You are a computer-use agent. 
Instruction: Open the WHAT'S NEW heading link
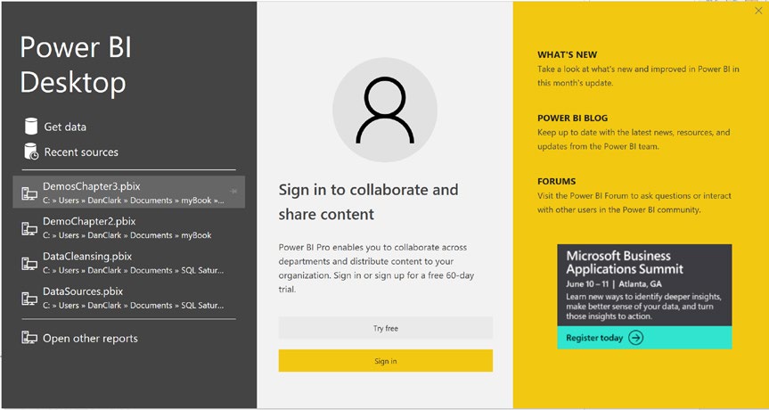568,55
